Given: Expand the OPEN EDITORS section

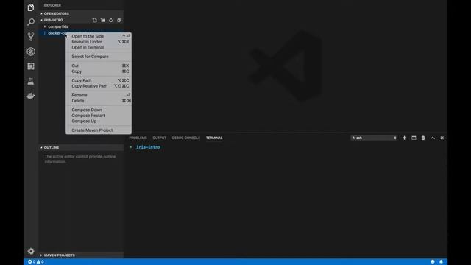Looking at the screenshot, I should point(81,13).
